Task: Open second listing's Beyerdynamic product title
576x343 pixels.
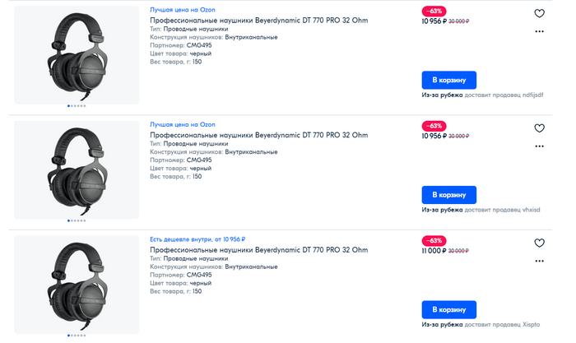Action: click(258, 135)
